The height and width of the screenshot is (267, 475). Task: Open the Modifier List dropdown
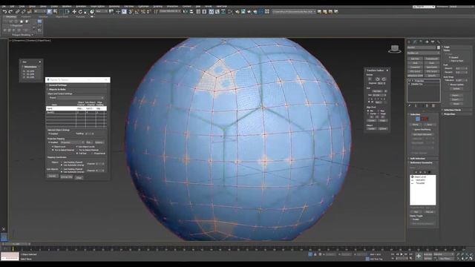pyautogui.click(x=424, y=53)
